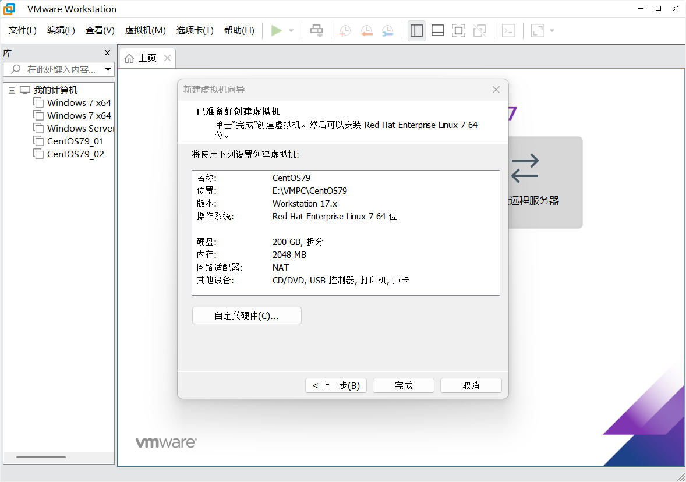Close the 新建虚拟机向导 dialog
The image size is (686, 482).
(496, 90)
